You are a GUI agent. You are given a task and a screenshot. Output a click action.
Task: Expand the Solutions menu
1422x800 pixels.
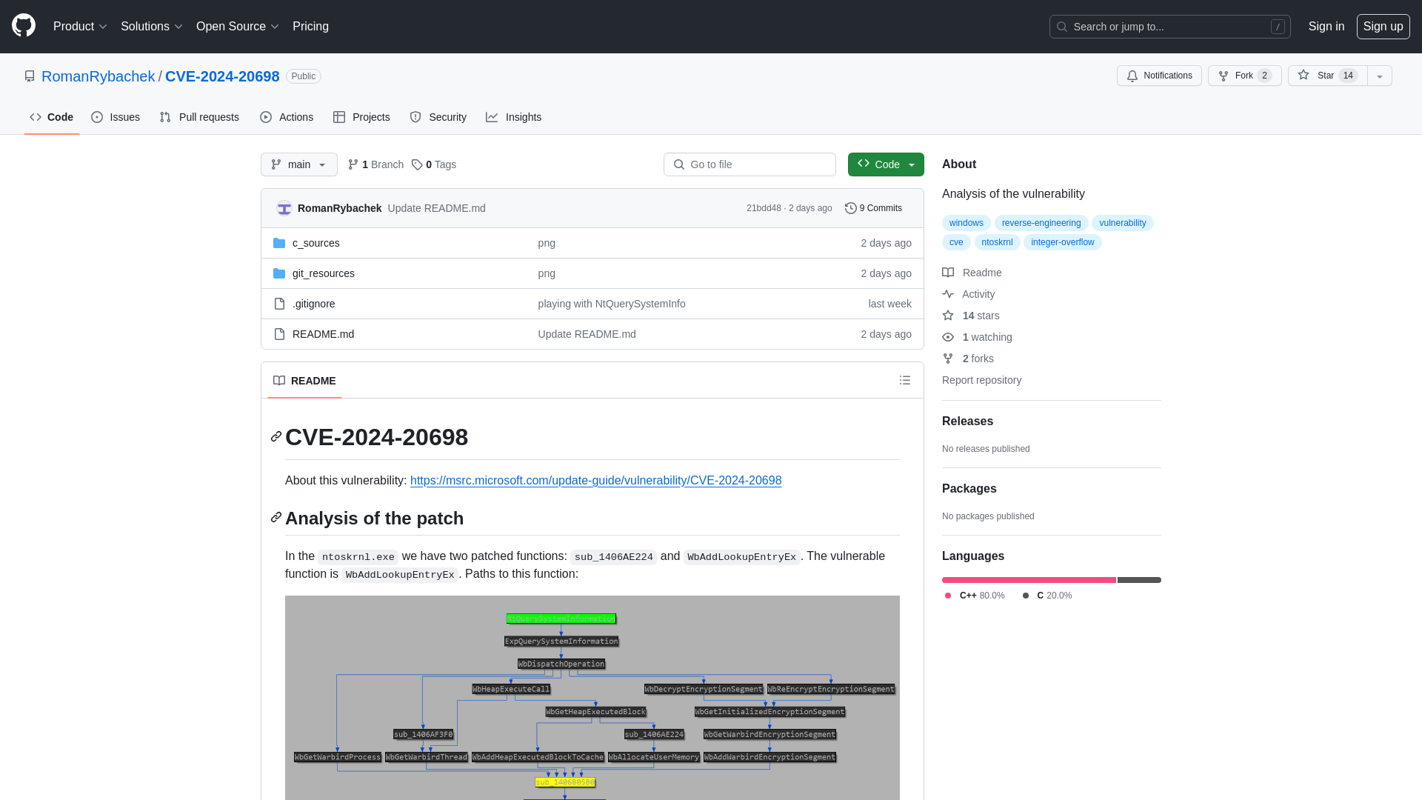click(151, 27)
